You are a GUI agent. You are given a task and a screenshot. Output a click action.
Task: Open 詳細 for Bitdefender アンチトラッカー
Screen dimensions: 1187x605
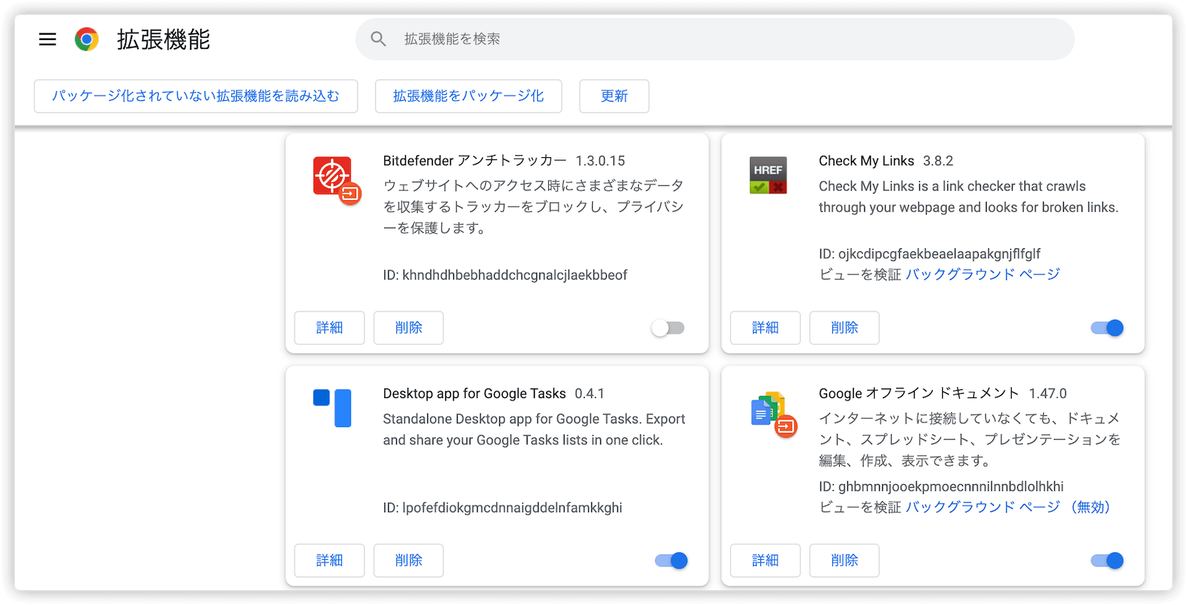tap(329, 328)
